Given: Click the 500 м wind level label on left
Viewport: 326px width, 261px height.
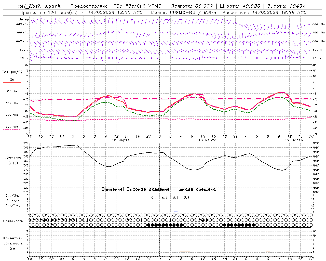Looking at the screenshot, I should pos(24,50).
